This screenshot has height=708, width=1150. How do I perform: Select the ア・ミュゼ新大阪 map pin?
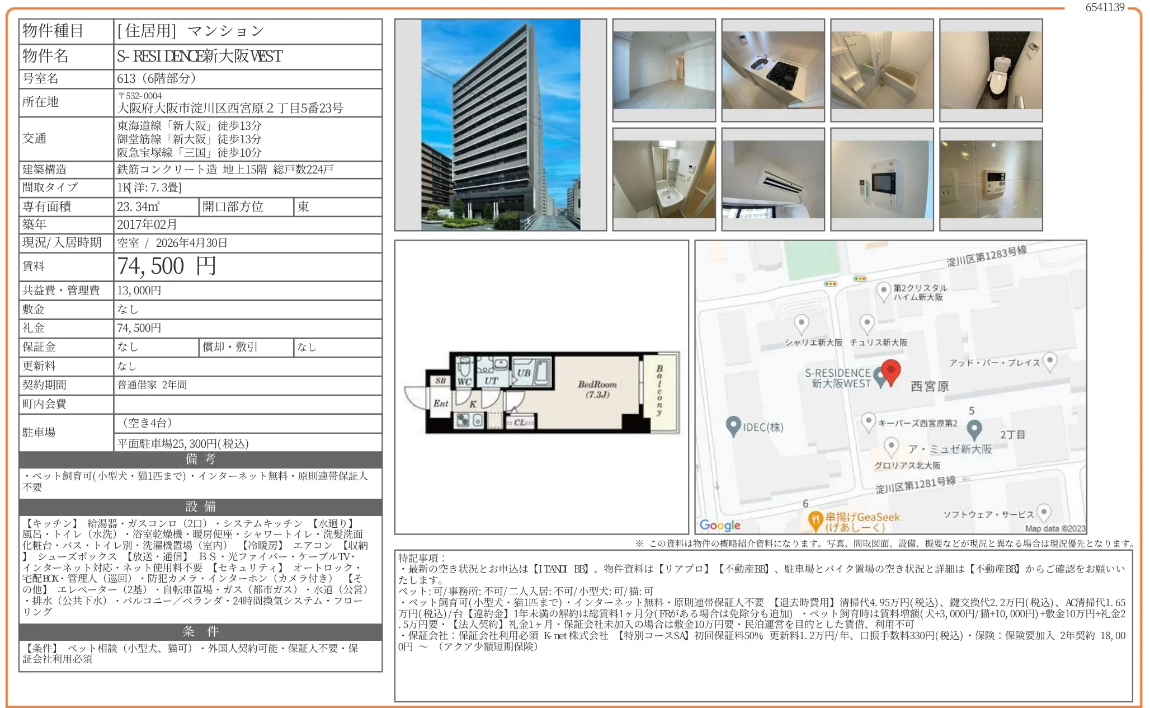[x=892, y=446]
